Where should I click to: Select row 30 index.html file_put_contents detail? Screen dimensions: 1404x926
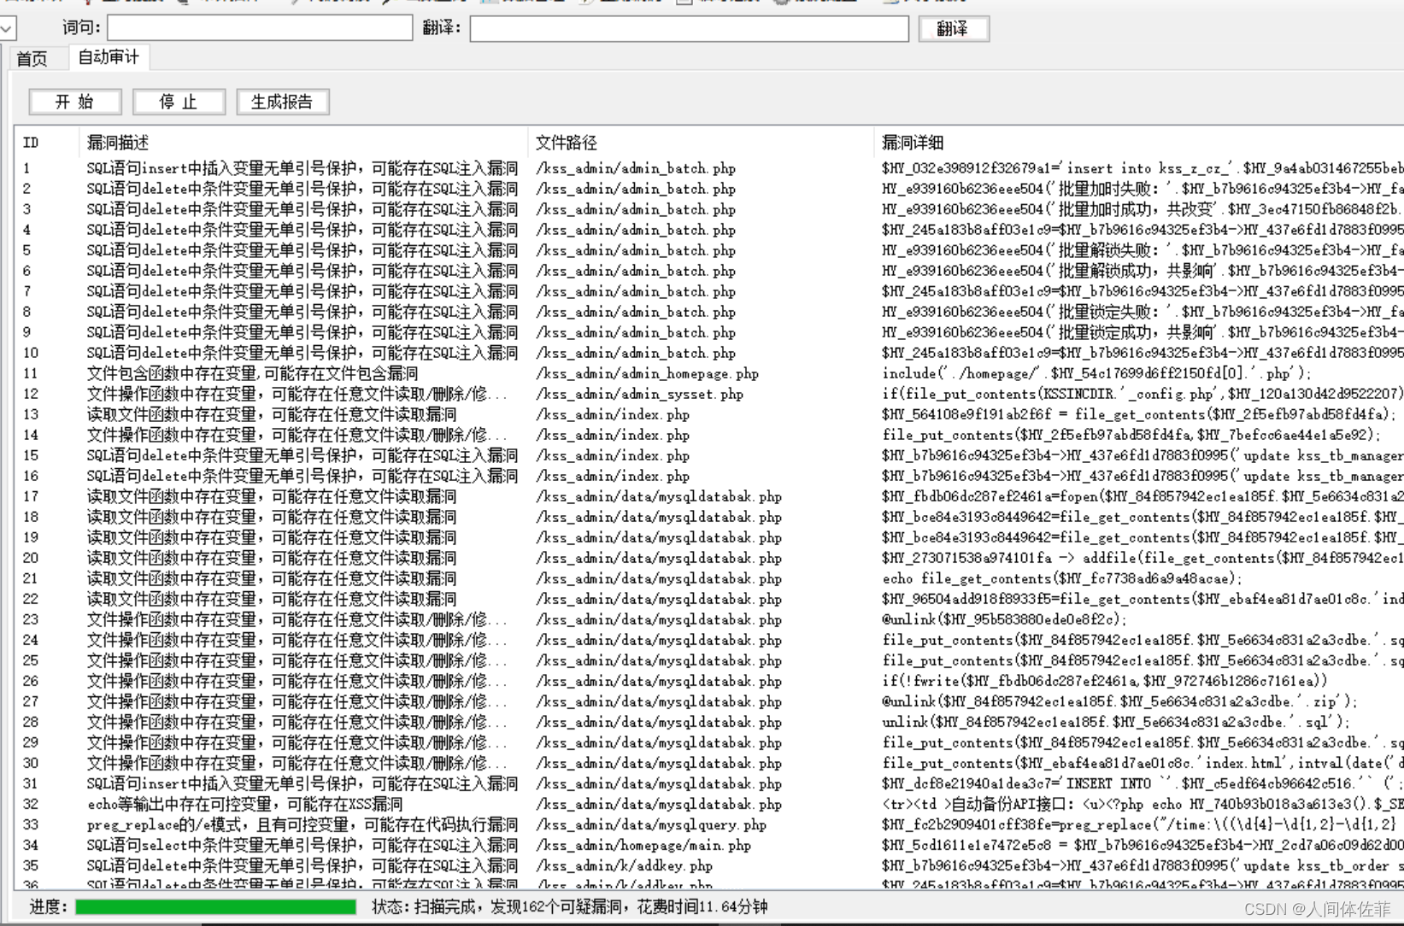pyautogui.click(x=1143, y=763)
